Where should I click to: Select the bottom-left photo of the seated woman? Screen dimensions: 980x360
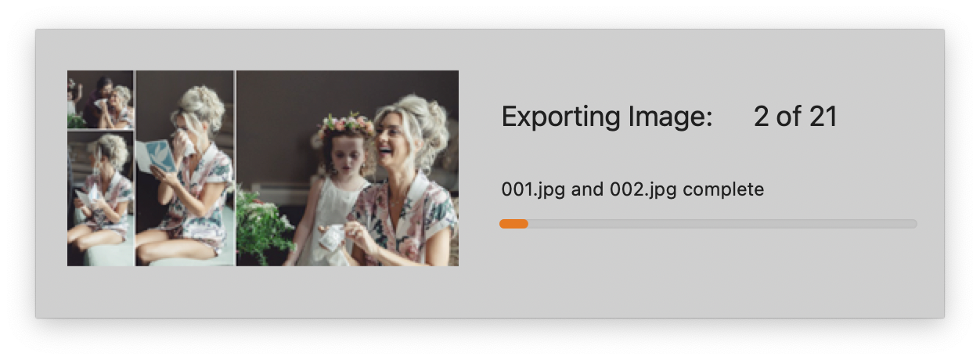100,199
